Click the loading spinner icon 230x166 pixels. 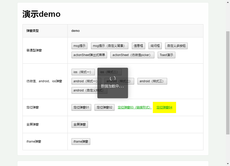(113, 78)
